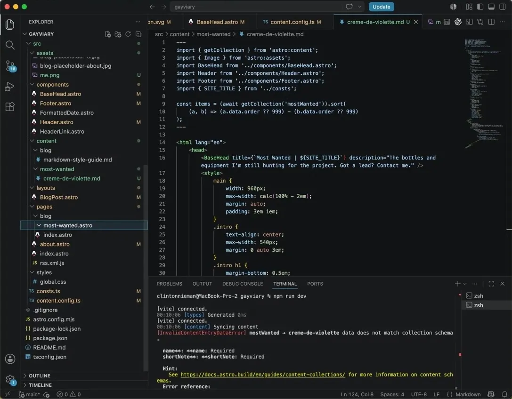Open Explorer more actions ellipsis

[x=138, y=22]
